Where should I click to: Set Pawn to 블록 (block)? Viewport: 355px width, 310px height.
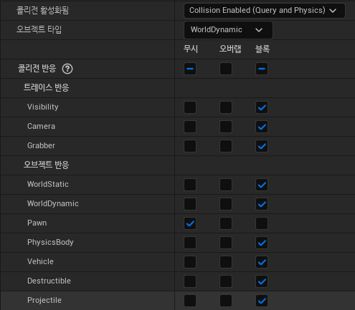[x=262, y=223]
